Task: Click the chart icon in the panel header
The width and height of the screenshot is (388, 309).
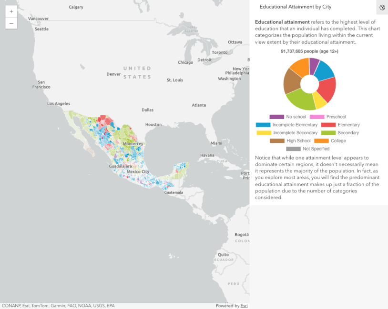Action: pos(382,8)
